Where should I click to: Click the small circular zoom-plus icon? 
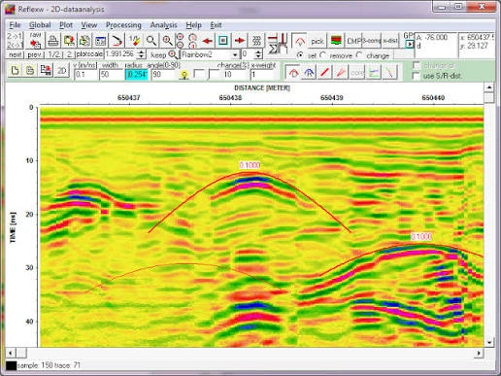pyautogui.click(x=181, y=37)
